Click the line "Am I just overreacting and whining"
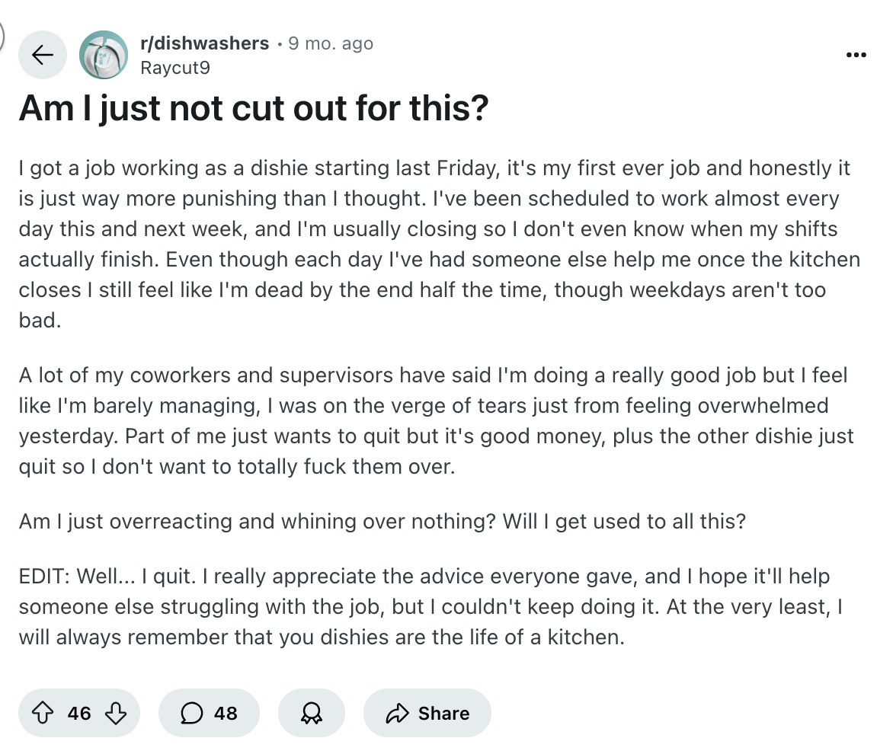Viewport: 893px width, 754px height. [382, 522]
